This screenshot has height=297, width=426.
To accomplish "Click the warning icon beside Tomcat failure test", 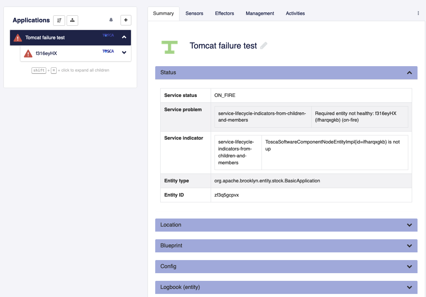I will (x=18, y=38).
